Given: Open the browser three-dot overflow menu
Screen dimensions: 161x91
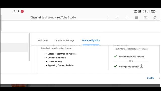Looking at the screenshot, I should coord(108,17).
